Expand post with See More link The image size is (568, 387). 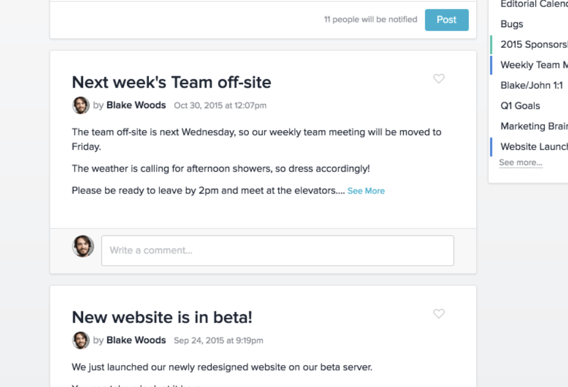366,191
